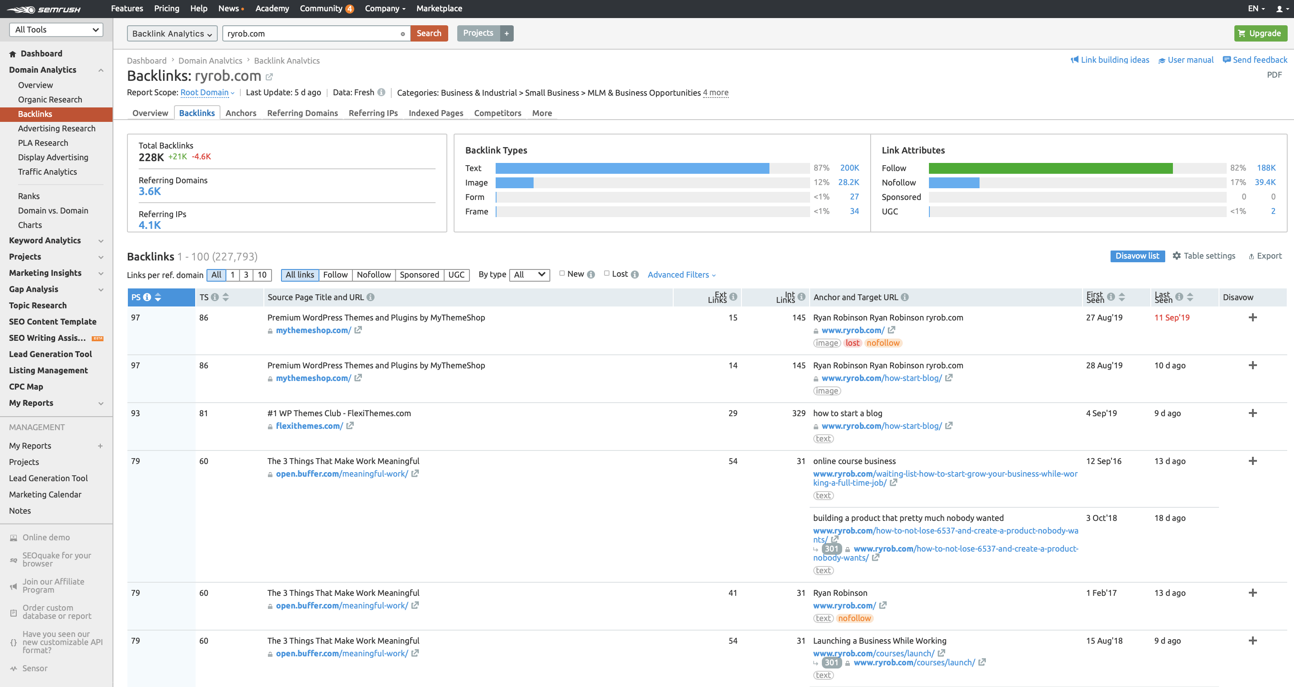Screen dimensions: 1294x687
Task: Open the All Tools dropdown
Action: (56, 30)
